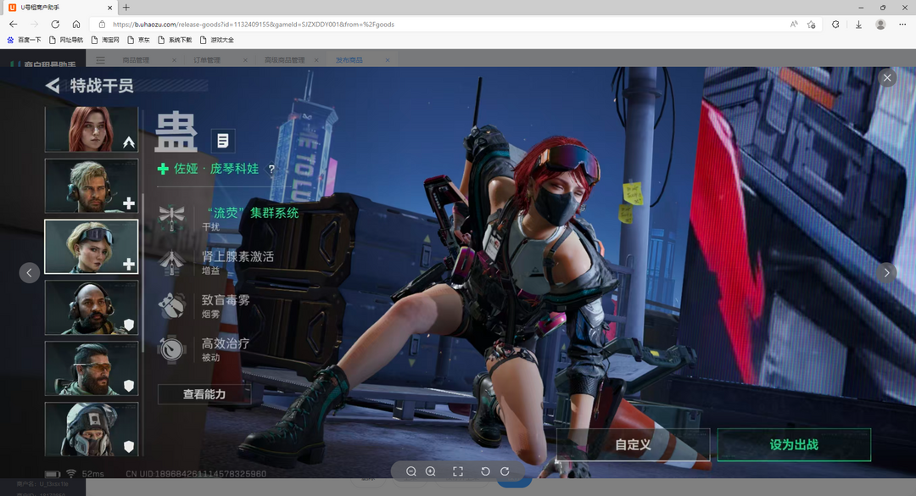Zoom out the preview image
The width and height of the screenshot is (916, 496).
click(411, 471)
